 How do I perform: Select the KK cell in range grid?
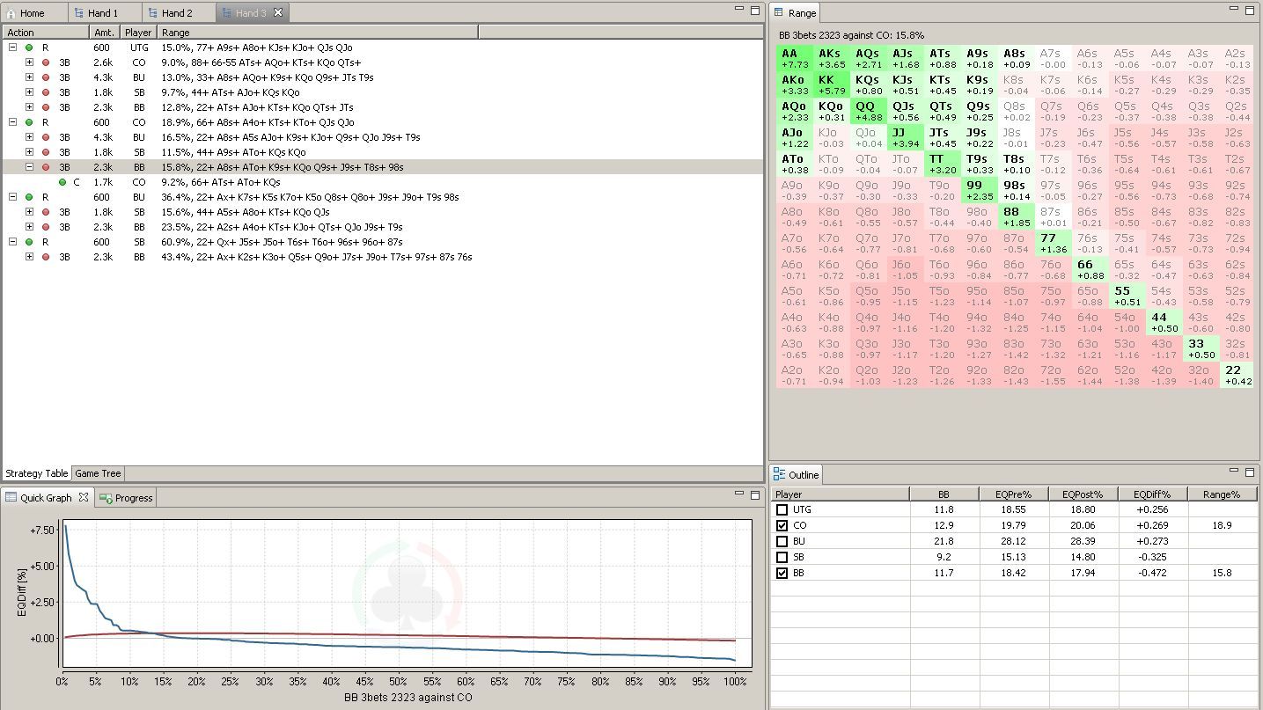pos(832,84)
